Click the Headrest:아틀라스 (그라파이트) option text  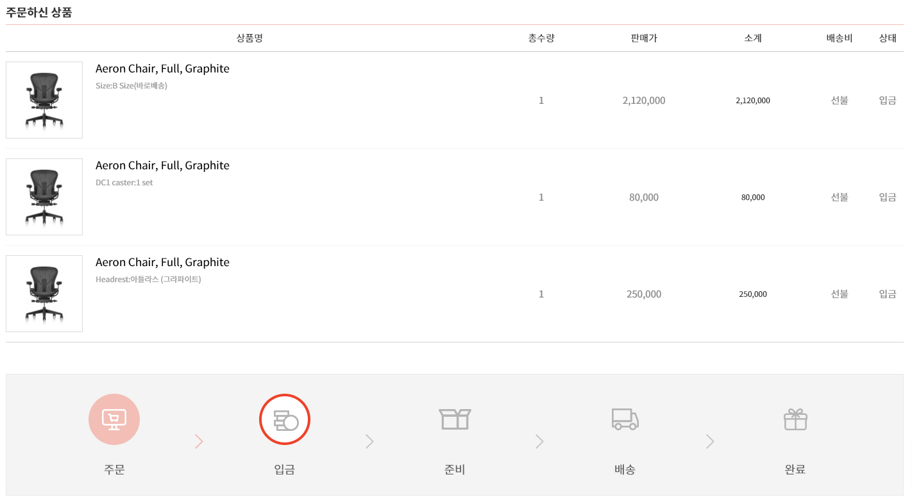coord(148,280)
